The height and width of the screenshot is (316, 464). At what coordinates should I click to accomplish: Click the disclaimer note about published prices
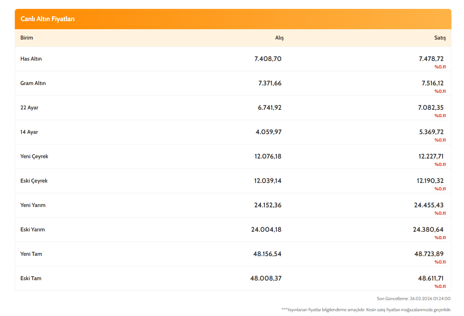coord(366,310)
